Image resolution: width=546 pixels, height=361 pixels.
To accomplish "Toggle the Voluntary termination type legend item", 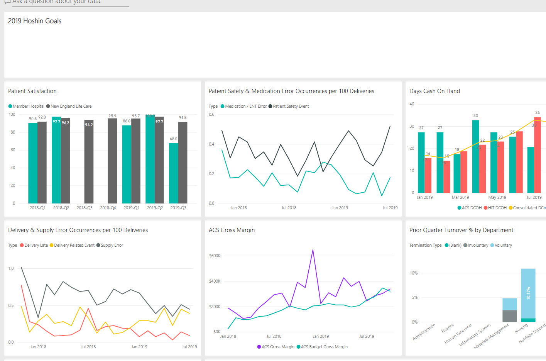I will point(492,245).
